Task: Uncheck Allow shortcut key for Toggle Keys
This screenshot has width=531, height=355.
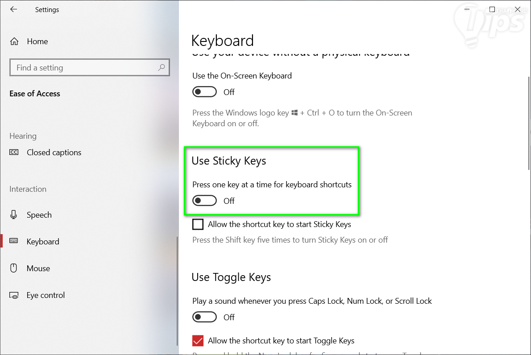Action: [198, 341]
